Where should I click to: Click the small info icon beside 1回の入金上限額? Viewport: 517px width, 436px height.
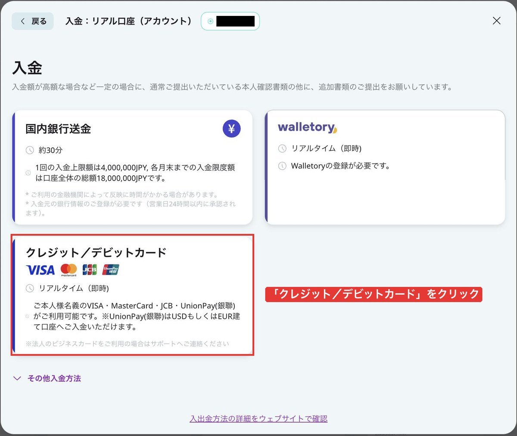[28, 173]
